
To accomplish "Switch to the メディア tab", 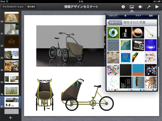I will click(113, 16).
